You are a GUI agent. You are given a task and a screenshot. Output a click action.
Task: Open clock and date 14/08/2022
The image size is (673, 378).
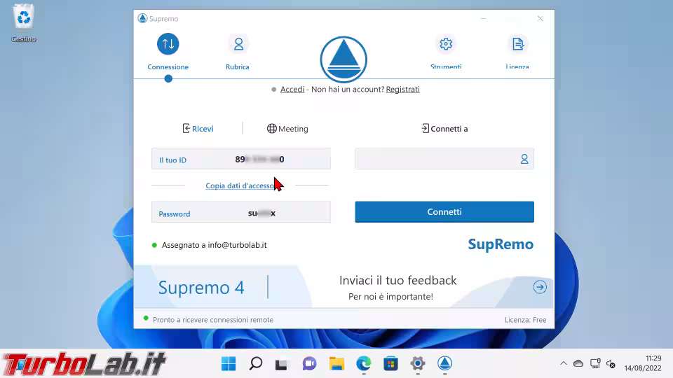643,363
